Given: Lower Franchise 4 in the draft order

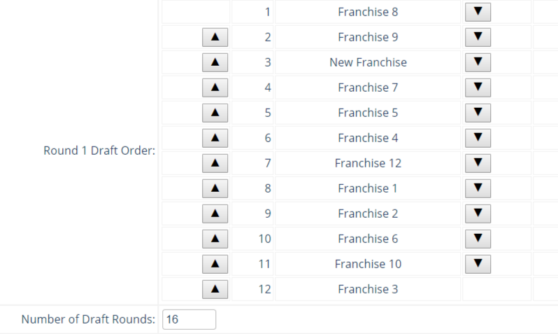Looking at the screenshot, I should point(478,138).
